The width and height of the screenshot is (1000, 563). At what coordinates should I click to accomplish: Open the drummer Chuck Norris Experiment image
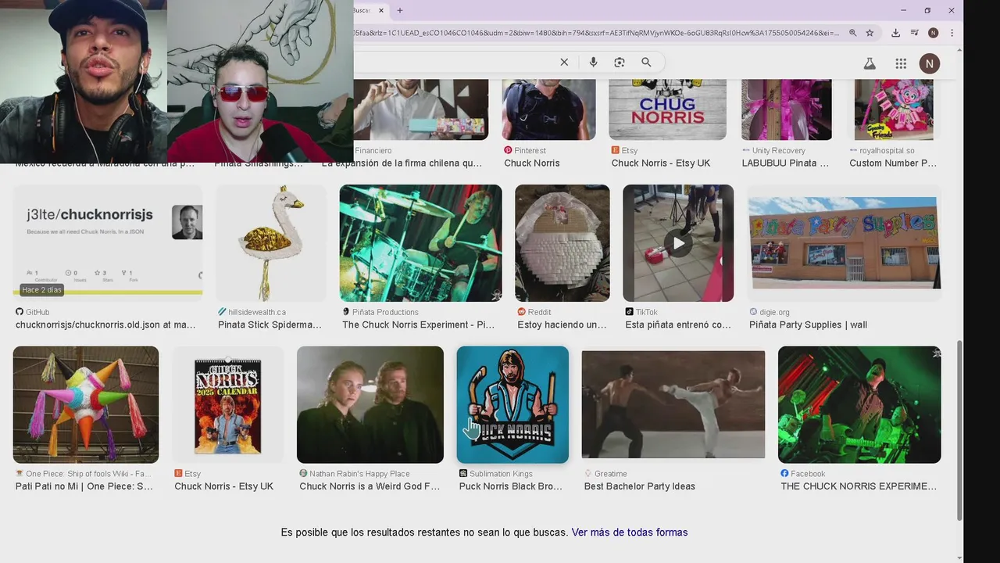420,243
